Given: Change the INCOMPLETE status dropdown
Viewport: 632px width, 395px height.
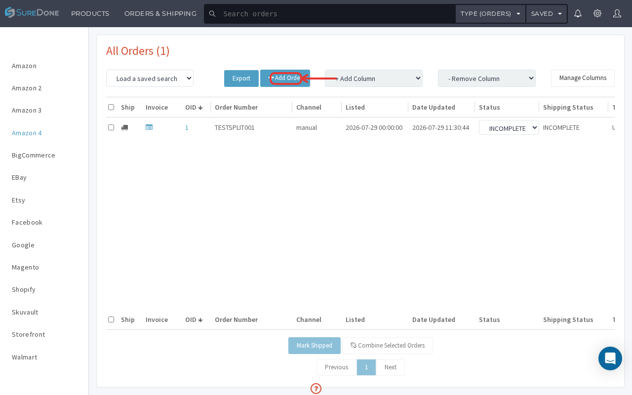Looking at the screenshot, I should (x=509, y=127).
